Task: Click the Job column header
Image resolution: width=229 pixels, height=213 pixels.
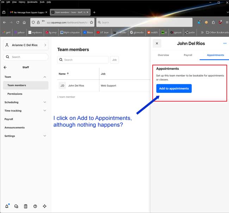Action: (x=103, y=74)
